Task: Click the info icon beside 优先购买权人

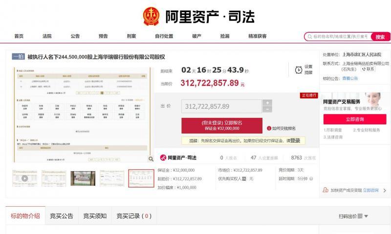Action: (x=244, y=178)
